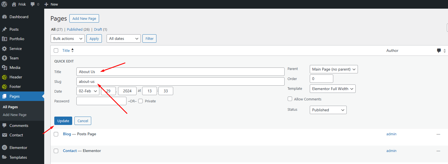Sort by the comments column icon
Viewport: 448px width, 164px height.
(439, 50)
